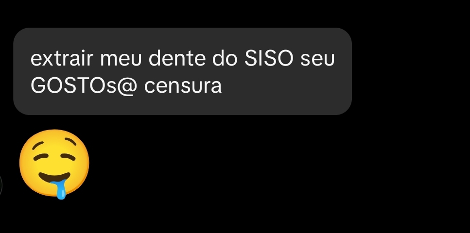Click the word "seu" at line end
The width and height of the screenshot is (470, 233).
(x=317, y=59)
